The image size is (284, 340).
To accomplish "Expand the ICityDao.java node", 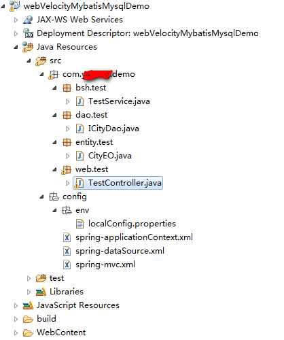I will (x=67, y=129).
